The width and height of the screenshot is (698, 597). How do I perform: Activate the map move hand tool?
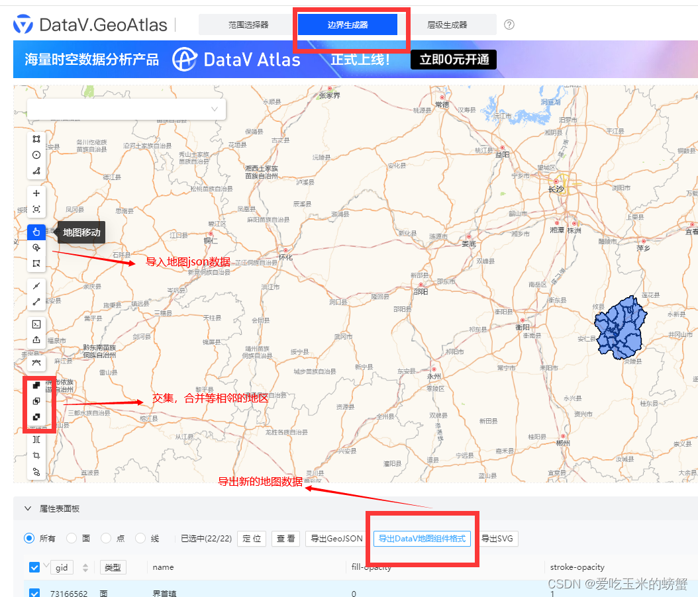click(x=36, y=232)
